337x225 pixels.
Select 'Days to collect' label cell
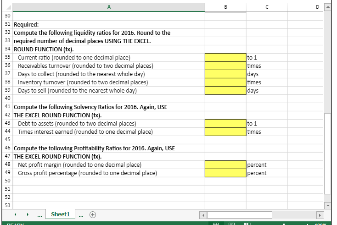coord(109,74)
